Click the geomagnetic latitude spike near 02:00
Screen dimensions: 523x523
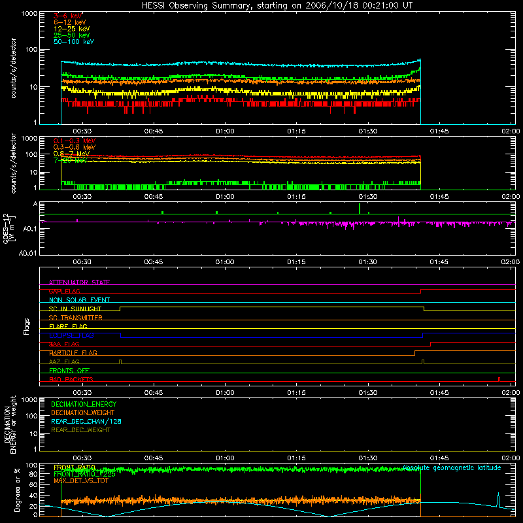pos(498,499)
